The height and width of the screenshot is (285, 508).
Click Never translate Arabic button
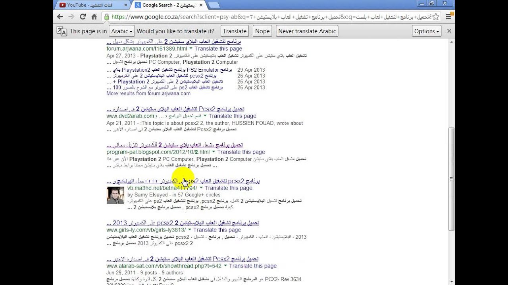pyautogui.click(x=307, y=31)
